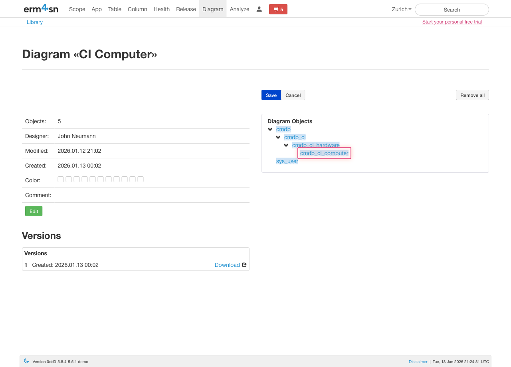511x367 pixels.
Task: Download version 1 of the diagram
Action: tap(227, 265)
